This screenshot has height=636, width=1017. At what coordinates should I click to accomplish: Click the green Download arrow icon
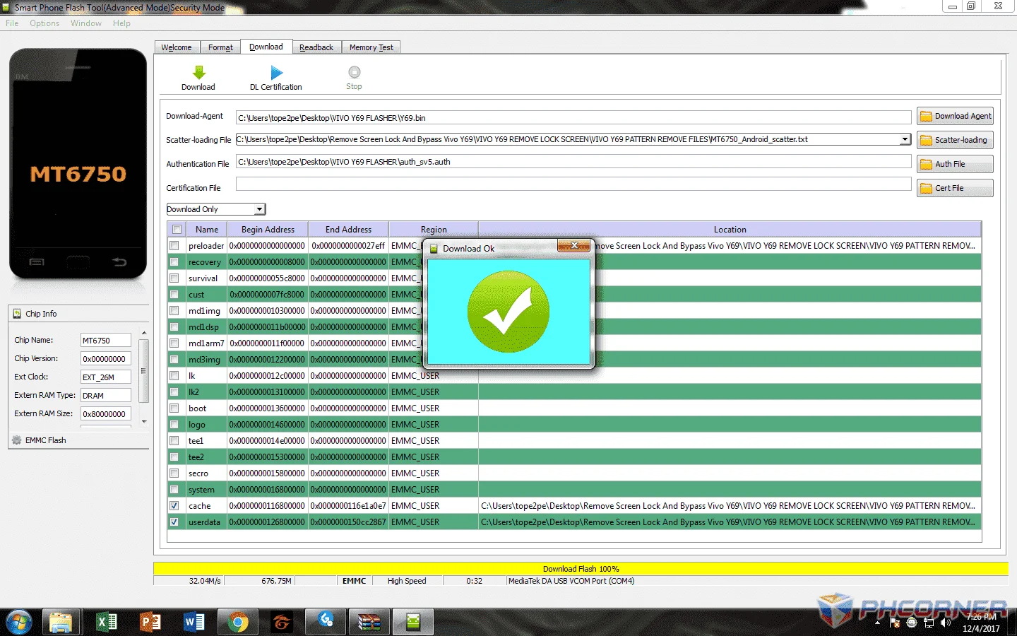(x=198, y=72)
